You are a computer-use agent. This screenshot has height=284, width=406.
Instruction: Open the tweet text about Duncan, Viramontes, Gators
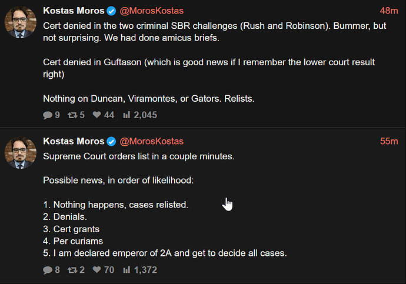[x=149, y=98]
